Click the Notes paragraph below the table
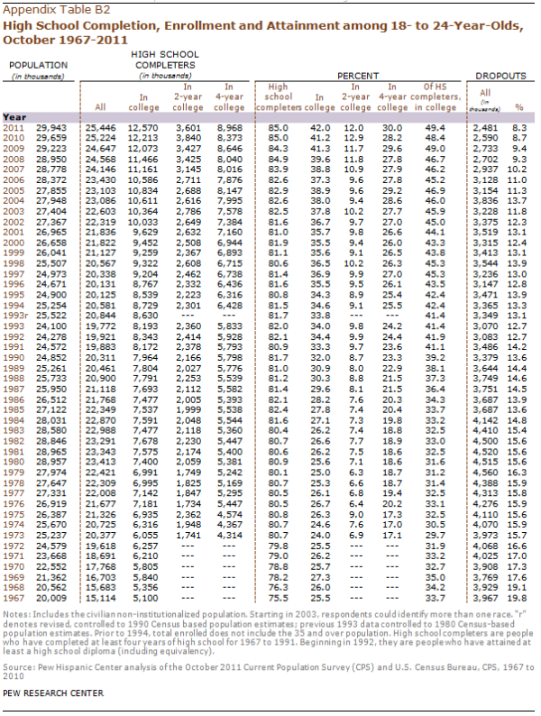The image size is (541, 716). click(268, 637)
